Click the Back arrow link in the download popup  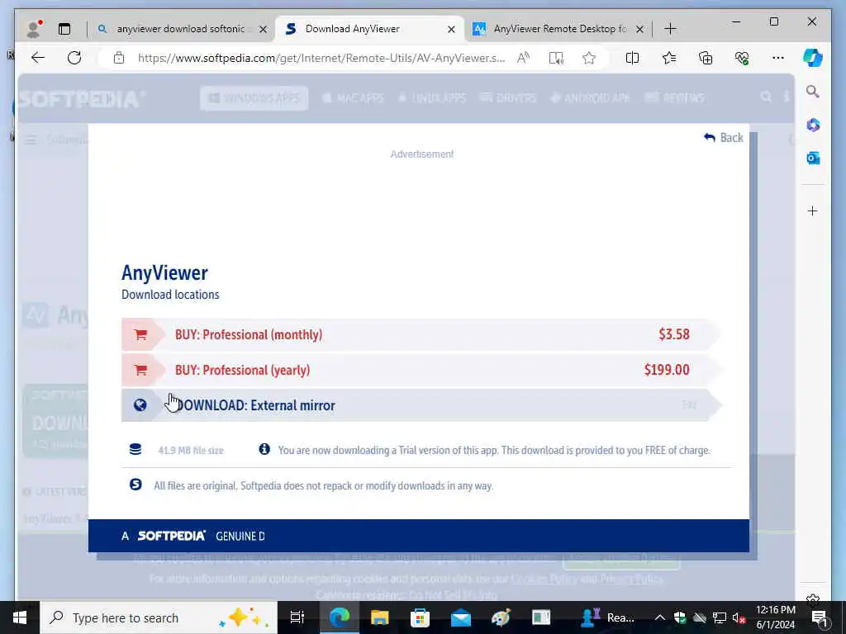(x=724, y=138)
